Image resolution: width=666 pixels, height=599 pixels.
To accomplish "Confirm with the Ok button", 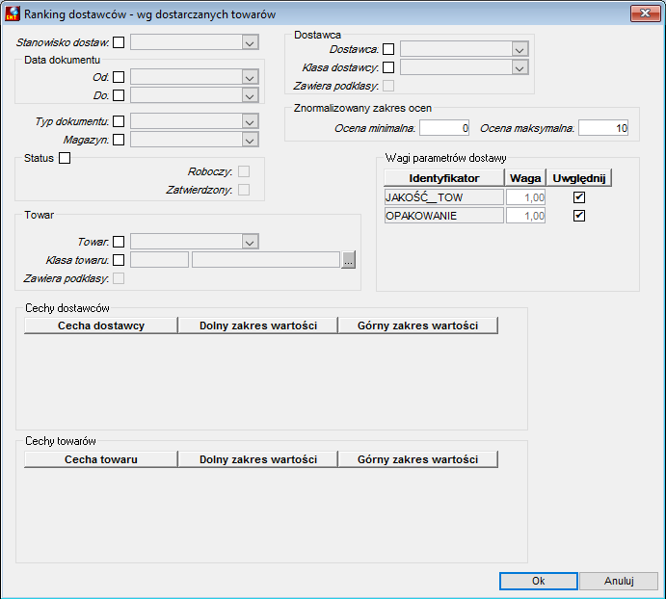I will click(x=539, y=581).
